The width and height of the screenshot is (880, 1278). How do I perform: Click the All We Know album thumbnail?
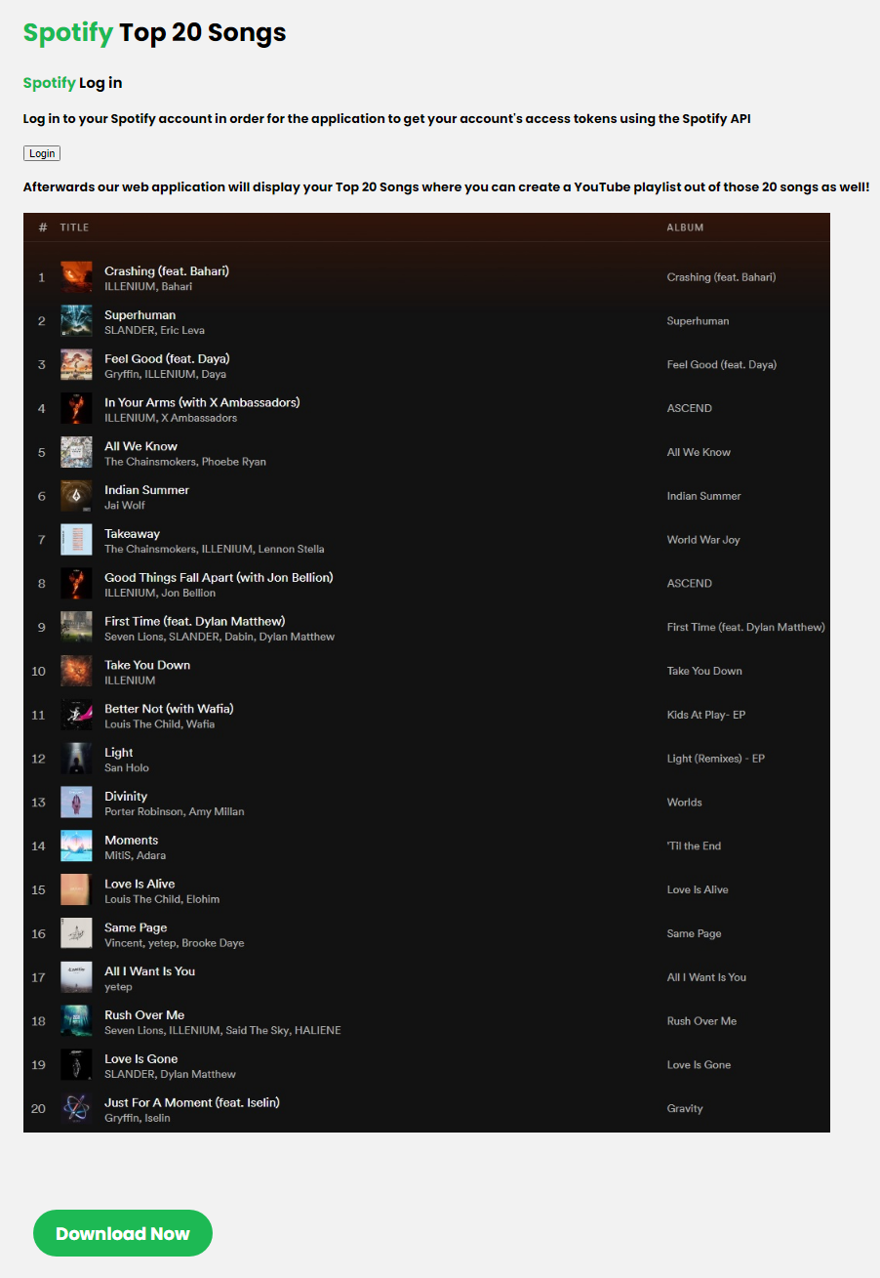(x=76, y=452)
